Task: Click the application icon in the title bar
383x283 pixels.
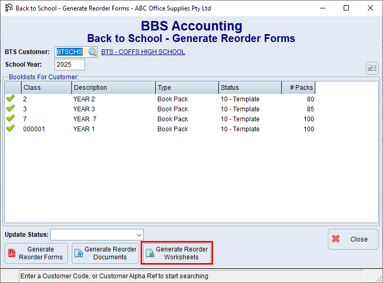Action: 8,8
